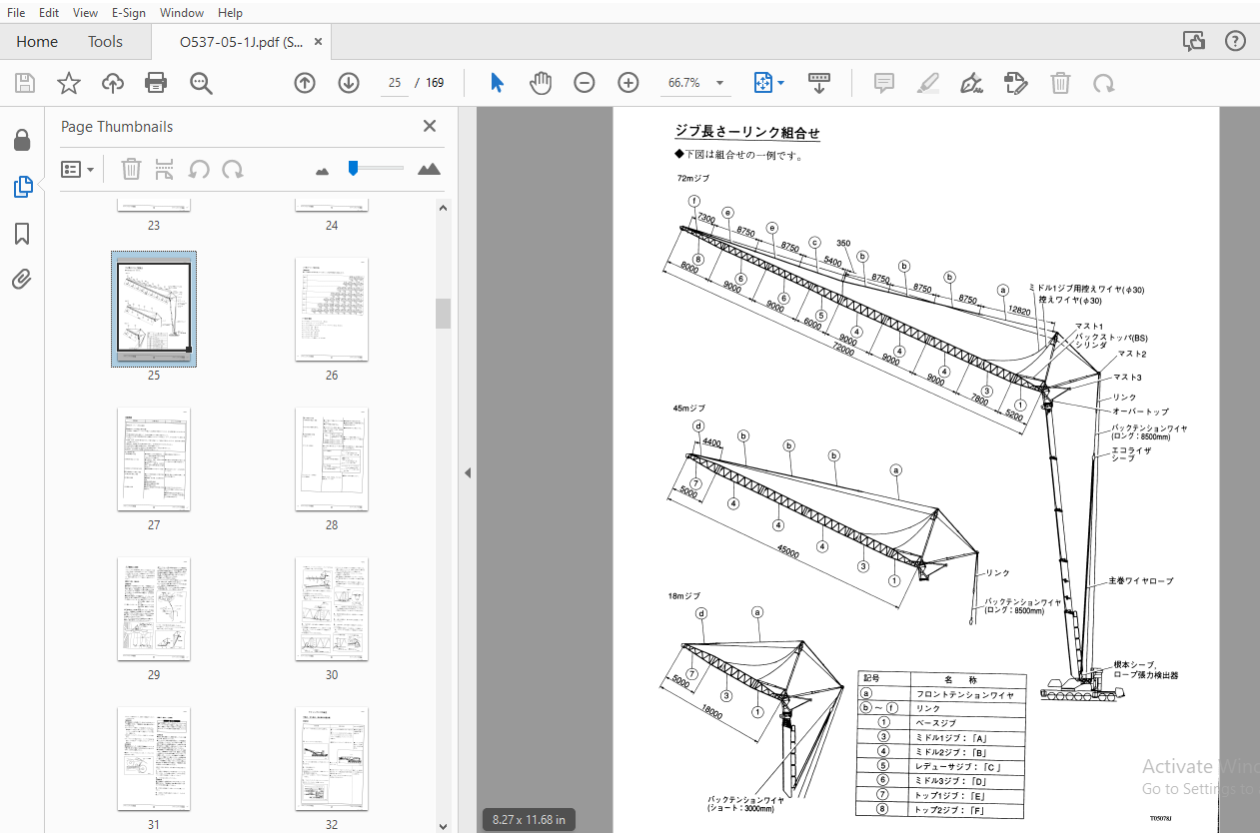Image resolution: width=1260 pixels, height=833 pixels.
Task: Activate the hand pan tool
Action: tap(541, 83)
